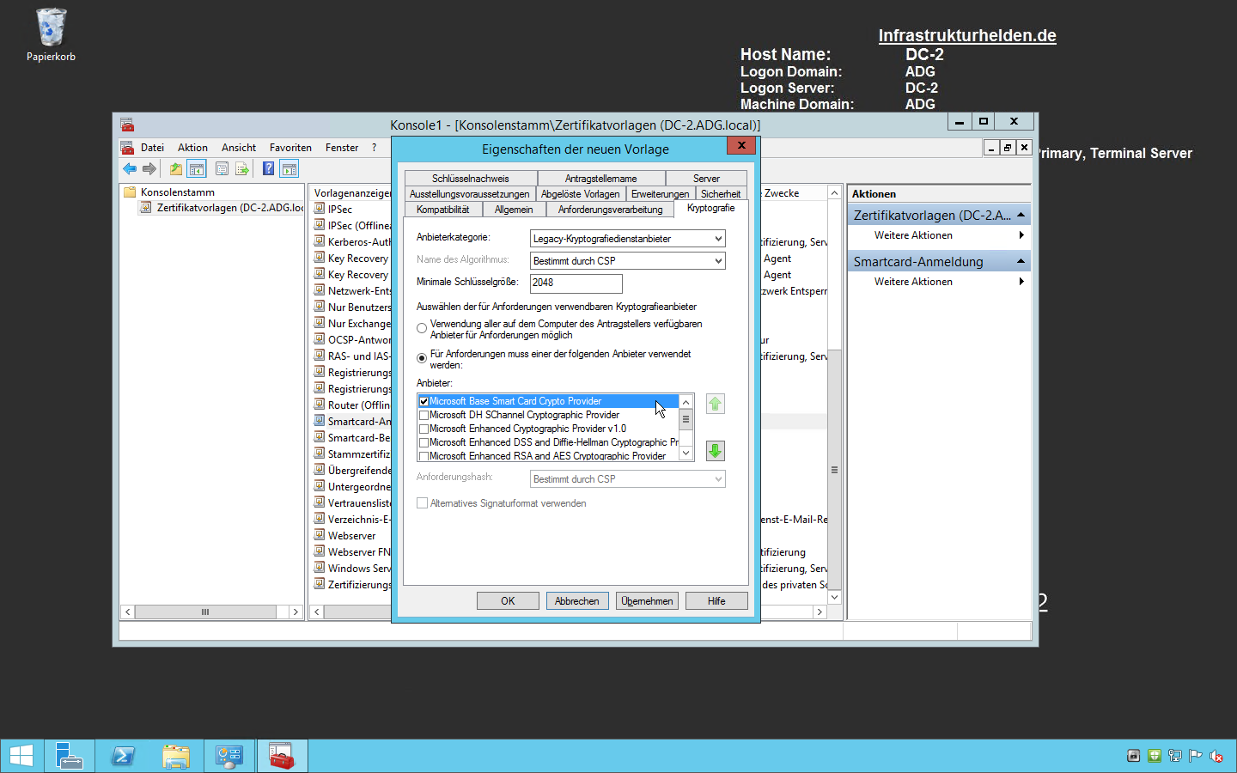Click the Konsolenstamm folder icon
The width and height of the screenshot is (1237, 773).
pos(131,192)
